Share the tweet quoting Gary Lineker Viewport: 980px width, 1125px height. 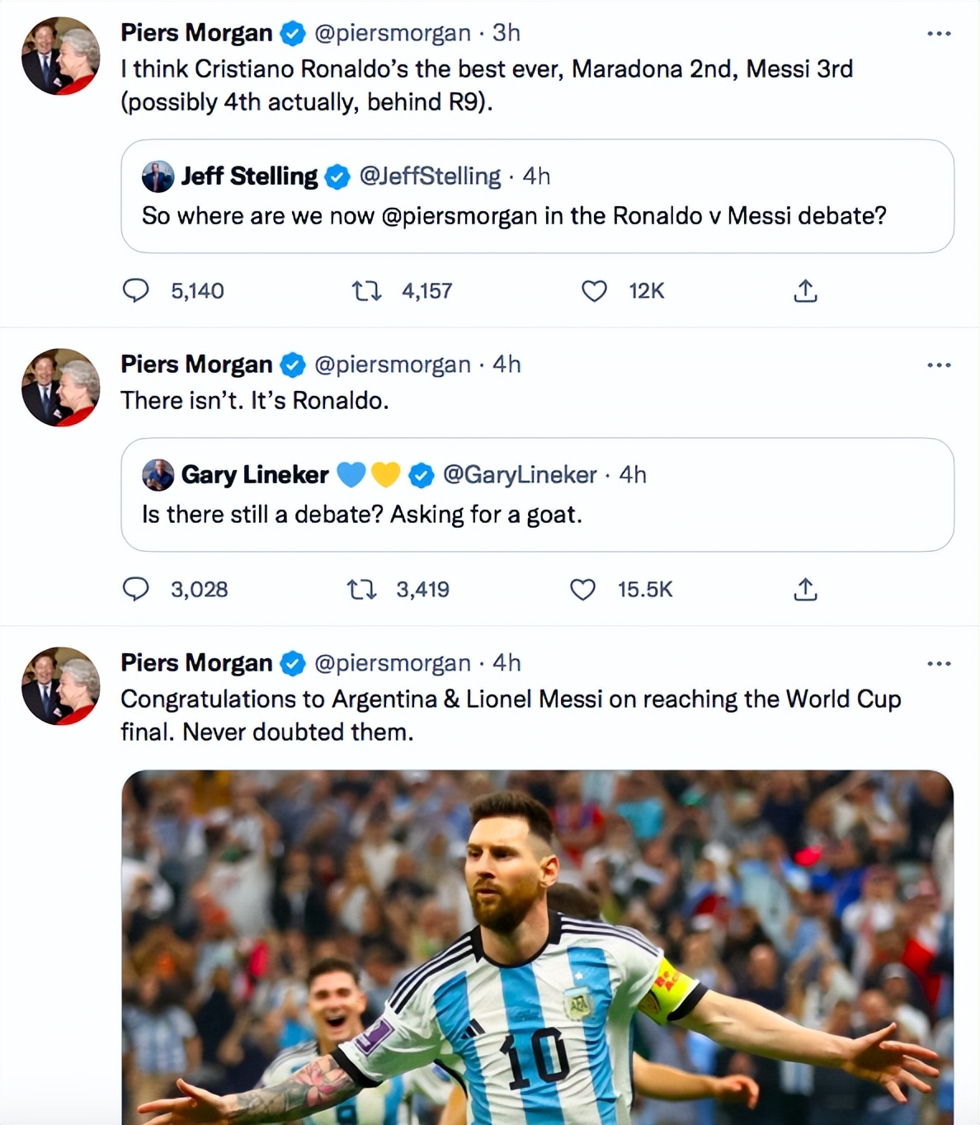[805, 589]
